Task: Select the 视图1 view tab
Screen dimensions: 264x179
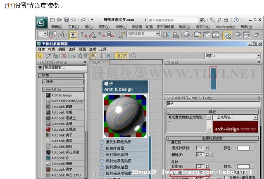Action: click(99, 62)
